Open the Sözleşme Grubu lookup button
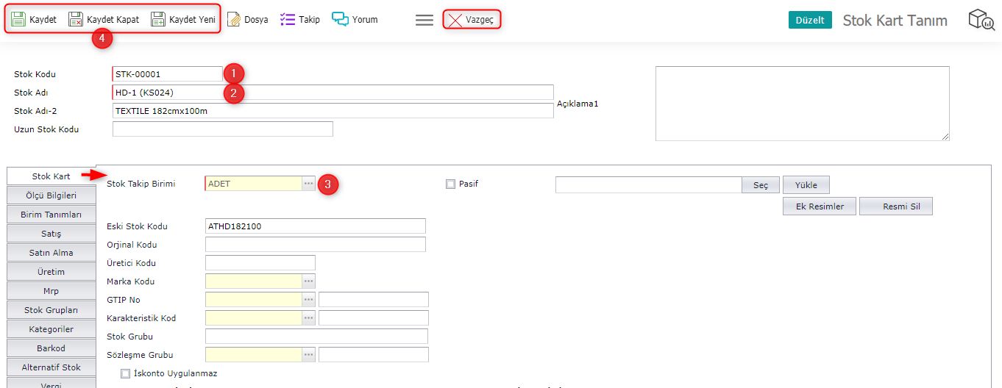Viewport: 1002px width, 388px height. [309, 354]
